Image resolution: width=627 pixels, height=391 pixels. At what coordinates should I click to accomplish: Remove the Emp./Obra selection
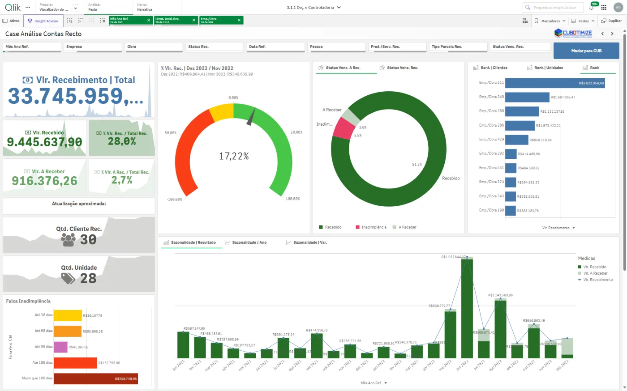click(239, 20)
